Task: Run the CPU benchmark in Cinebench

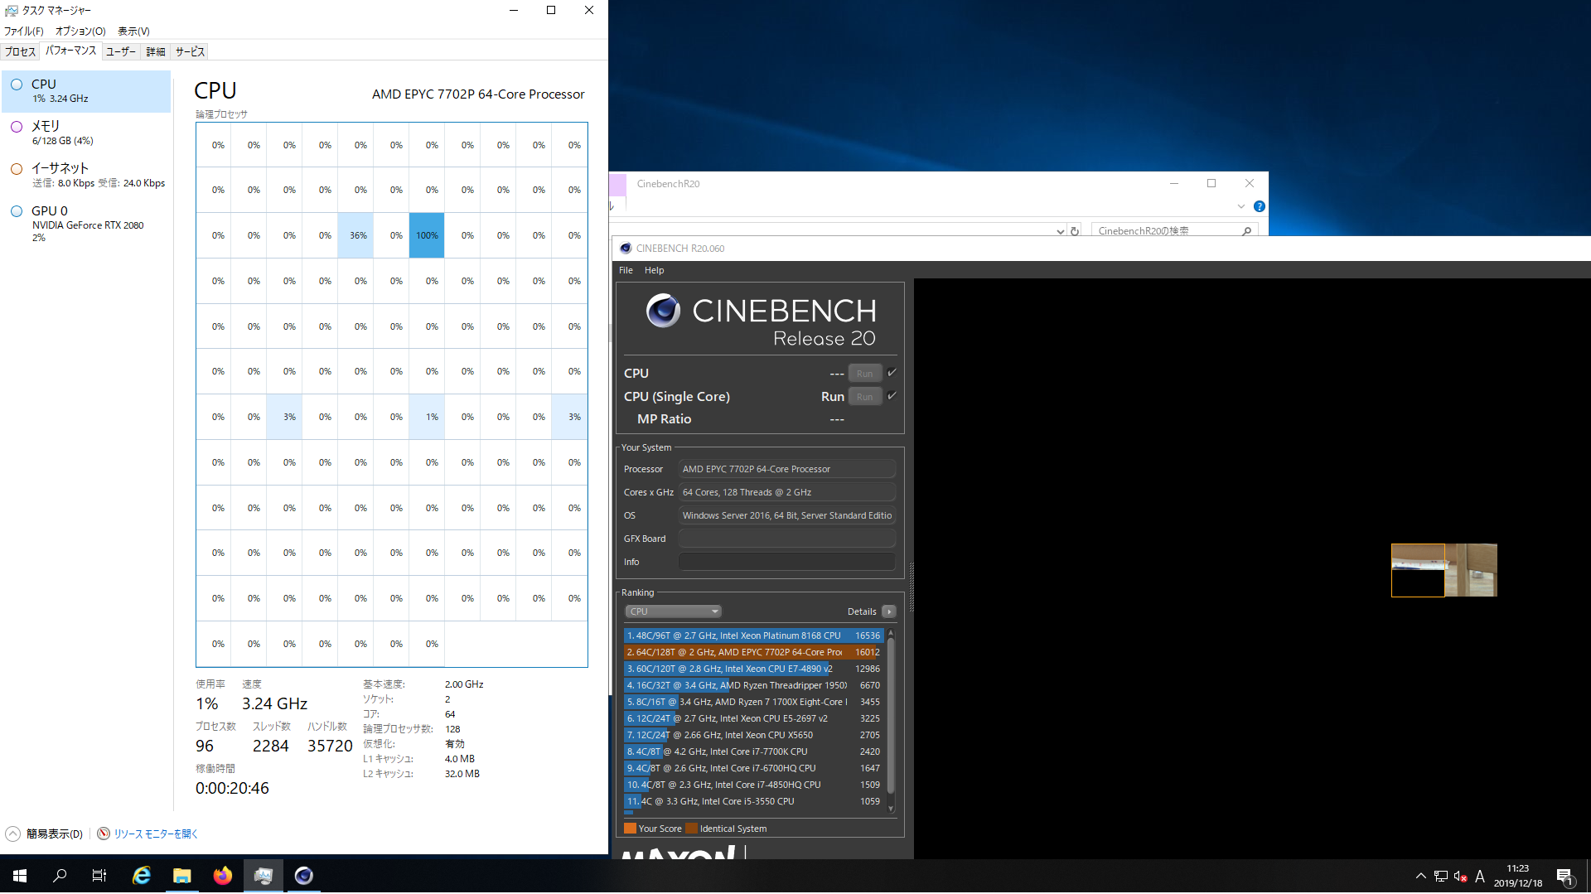Action: point(864,374)
